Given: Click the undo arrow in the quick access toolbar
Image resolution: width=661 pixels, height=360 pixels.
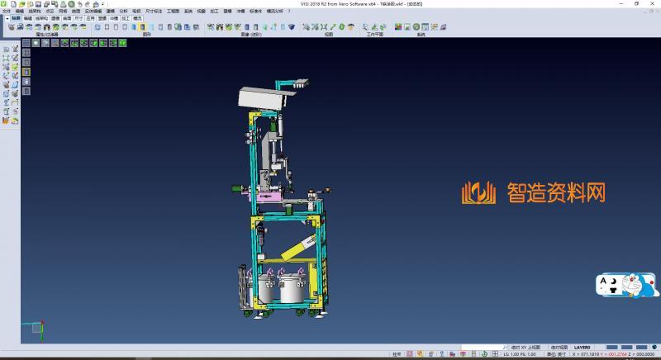Looking at the screenshot, I should click(x=78, y=4).
